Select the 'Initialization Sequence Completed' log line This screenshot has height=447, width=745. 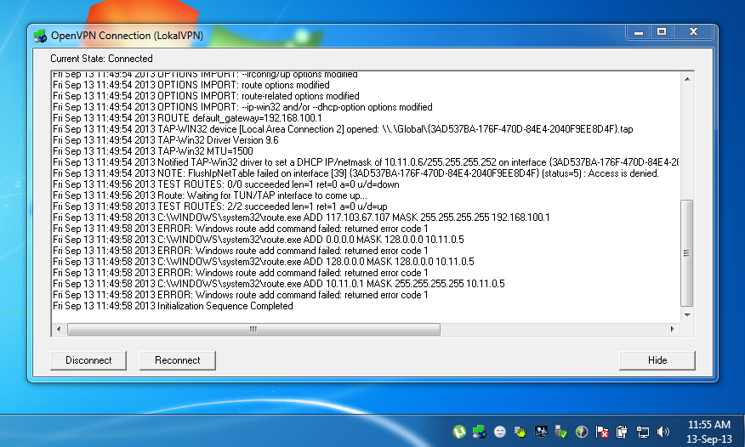pos(173,306)
